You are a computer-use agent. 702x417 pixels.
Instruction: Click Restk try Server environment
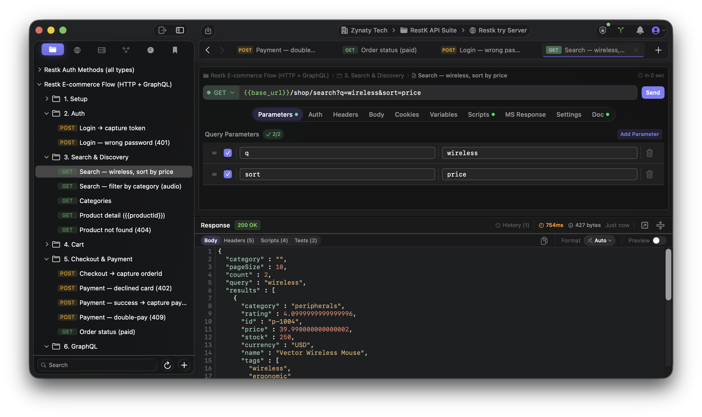498,30
